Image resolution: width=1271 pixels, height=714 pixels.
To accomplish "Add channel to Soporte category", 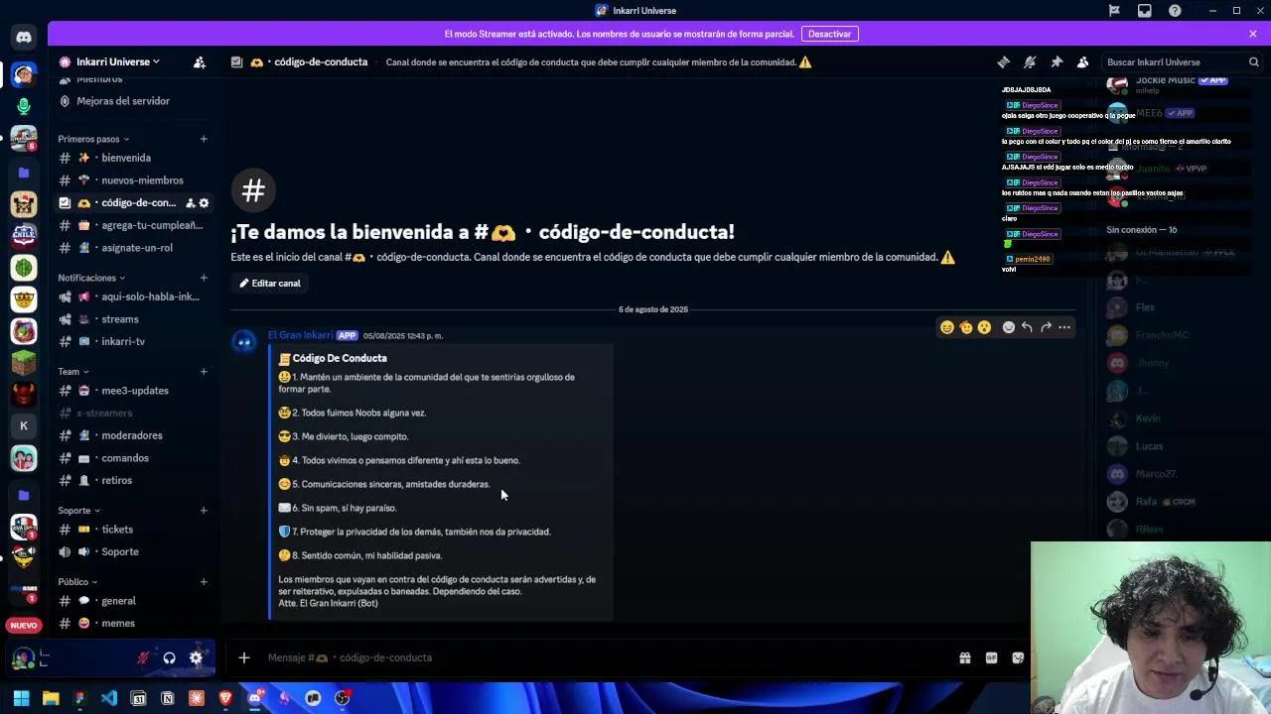I will tap(204, 511).
